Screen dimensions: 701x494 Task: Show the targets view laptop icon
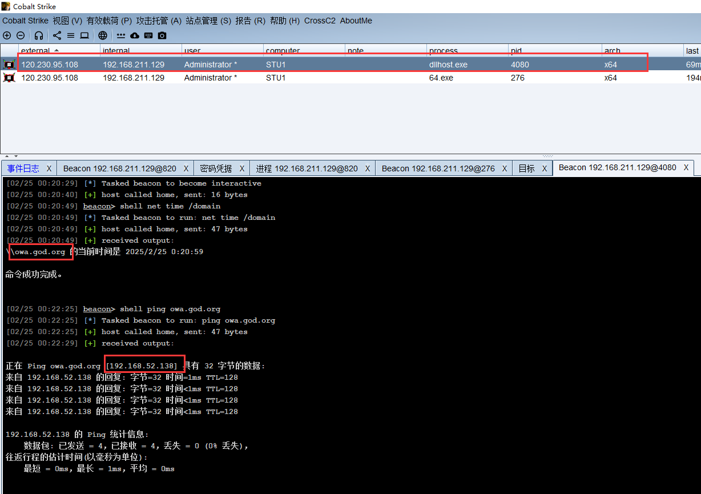coord(84,35)
